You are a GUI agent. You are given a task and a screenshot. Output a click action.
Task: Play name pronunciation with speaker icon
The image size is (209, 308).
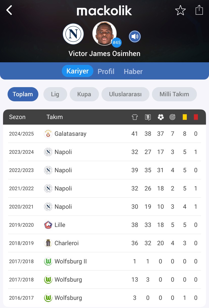(135, 37)
